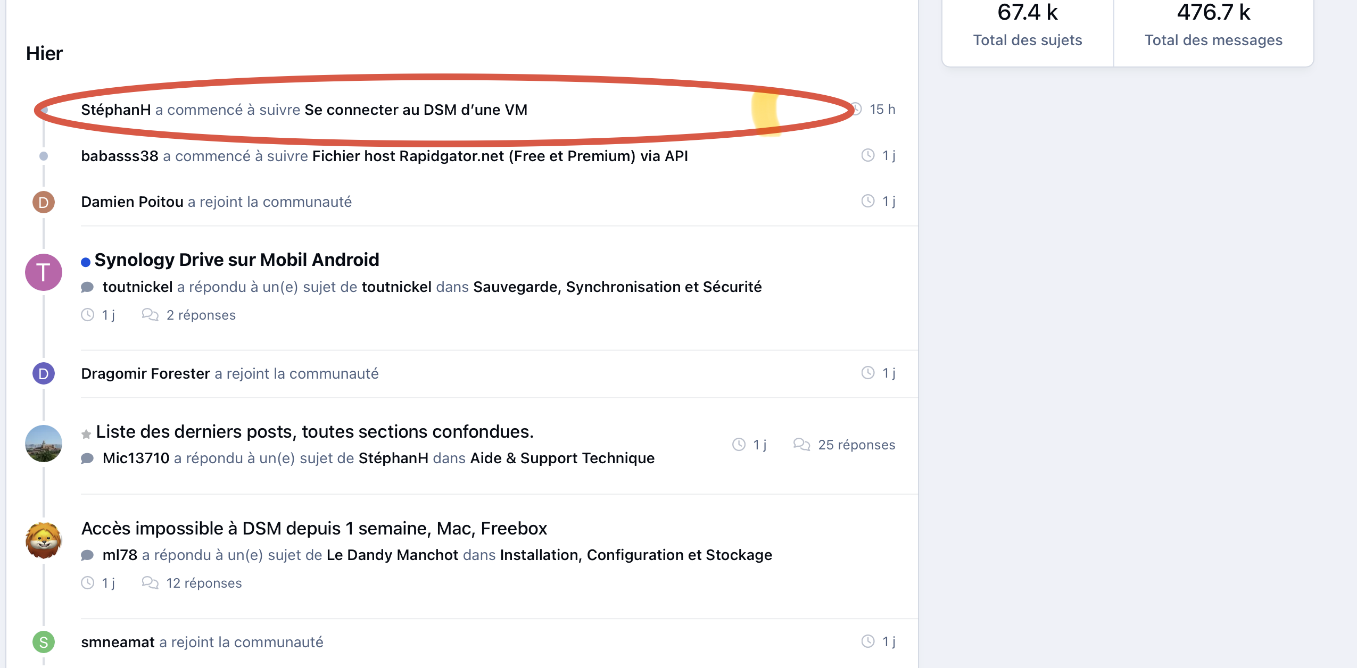Go to Sauvegarde, Synchronisation et Sécurité forum
Screen dimensions: 1357x668
(x=617, y=287)
